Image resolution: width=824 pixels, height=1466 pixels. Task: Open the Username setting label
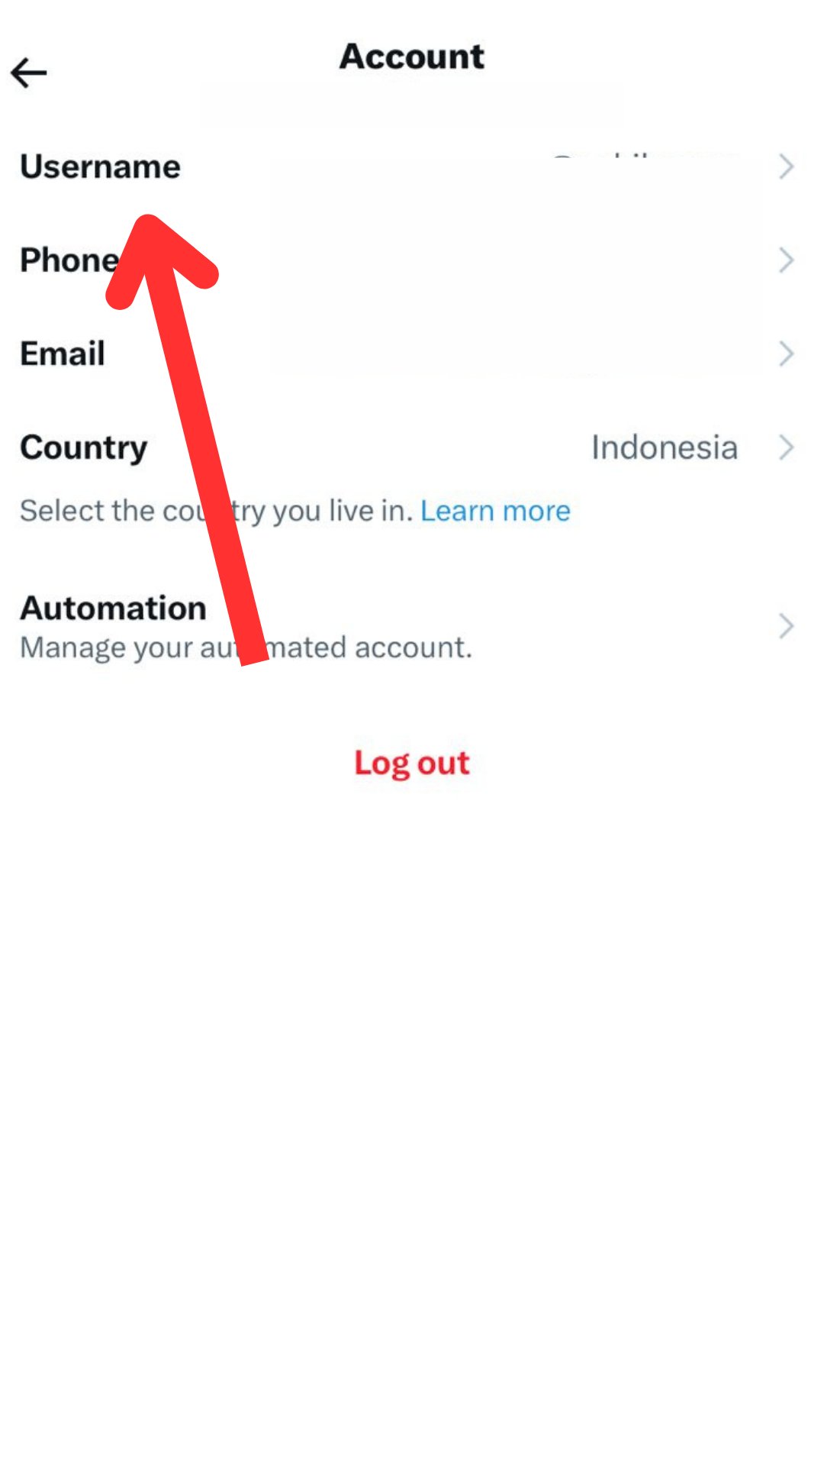[x=101, y=166]
